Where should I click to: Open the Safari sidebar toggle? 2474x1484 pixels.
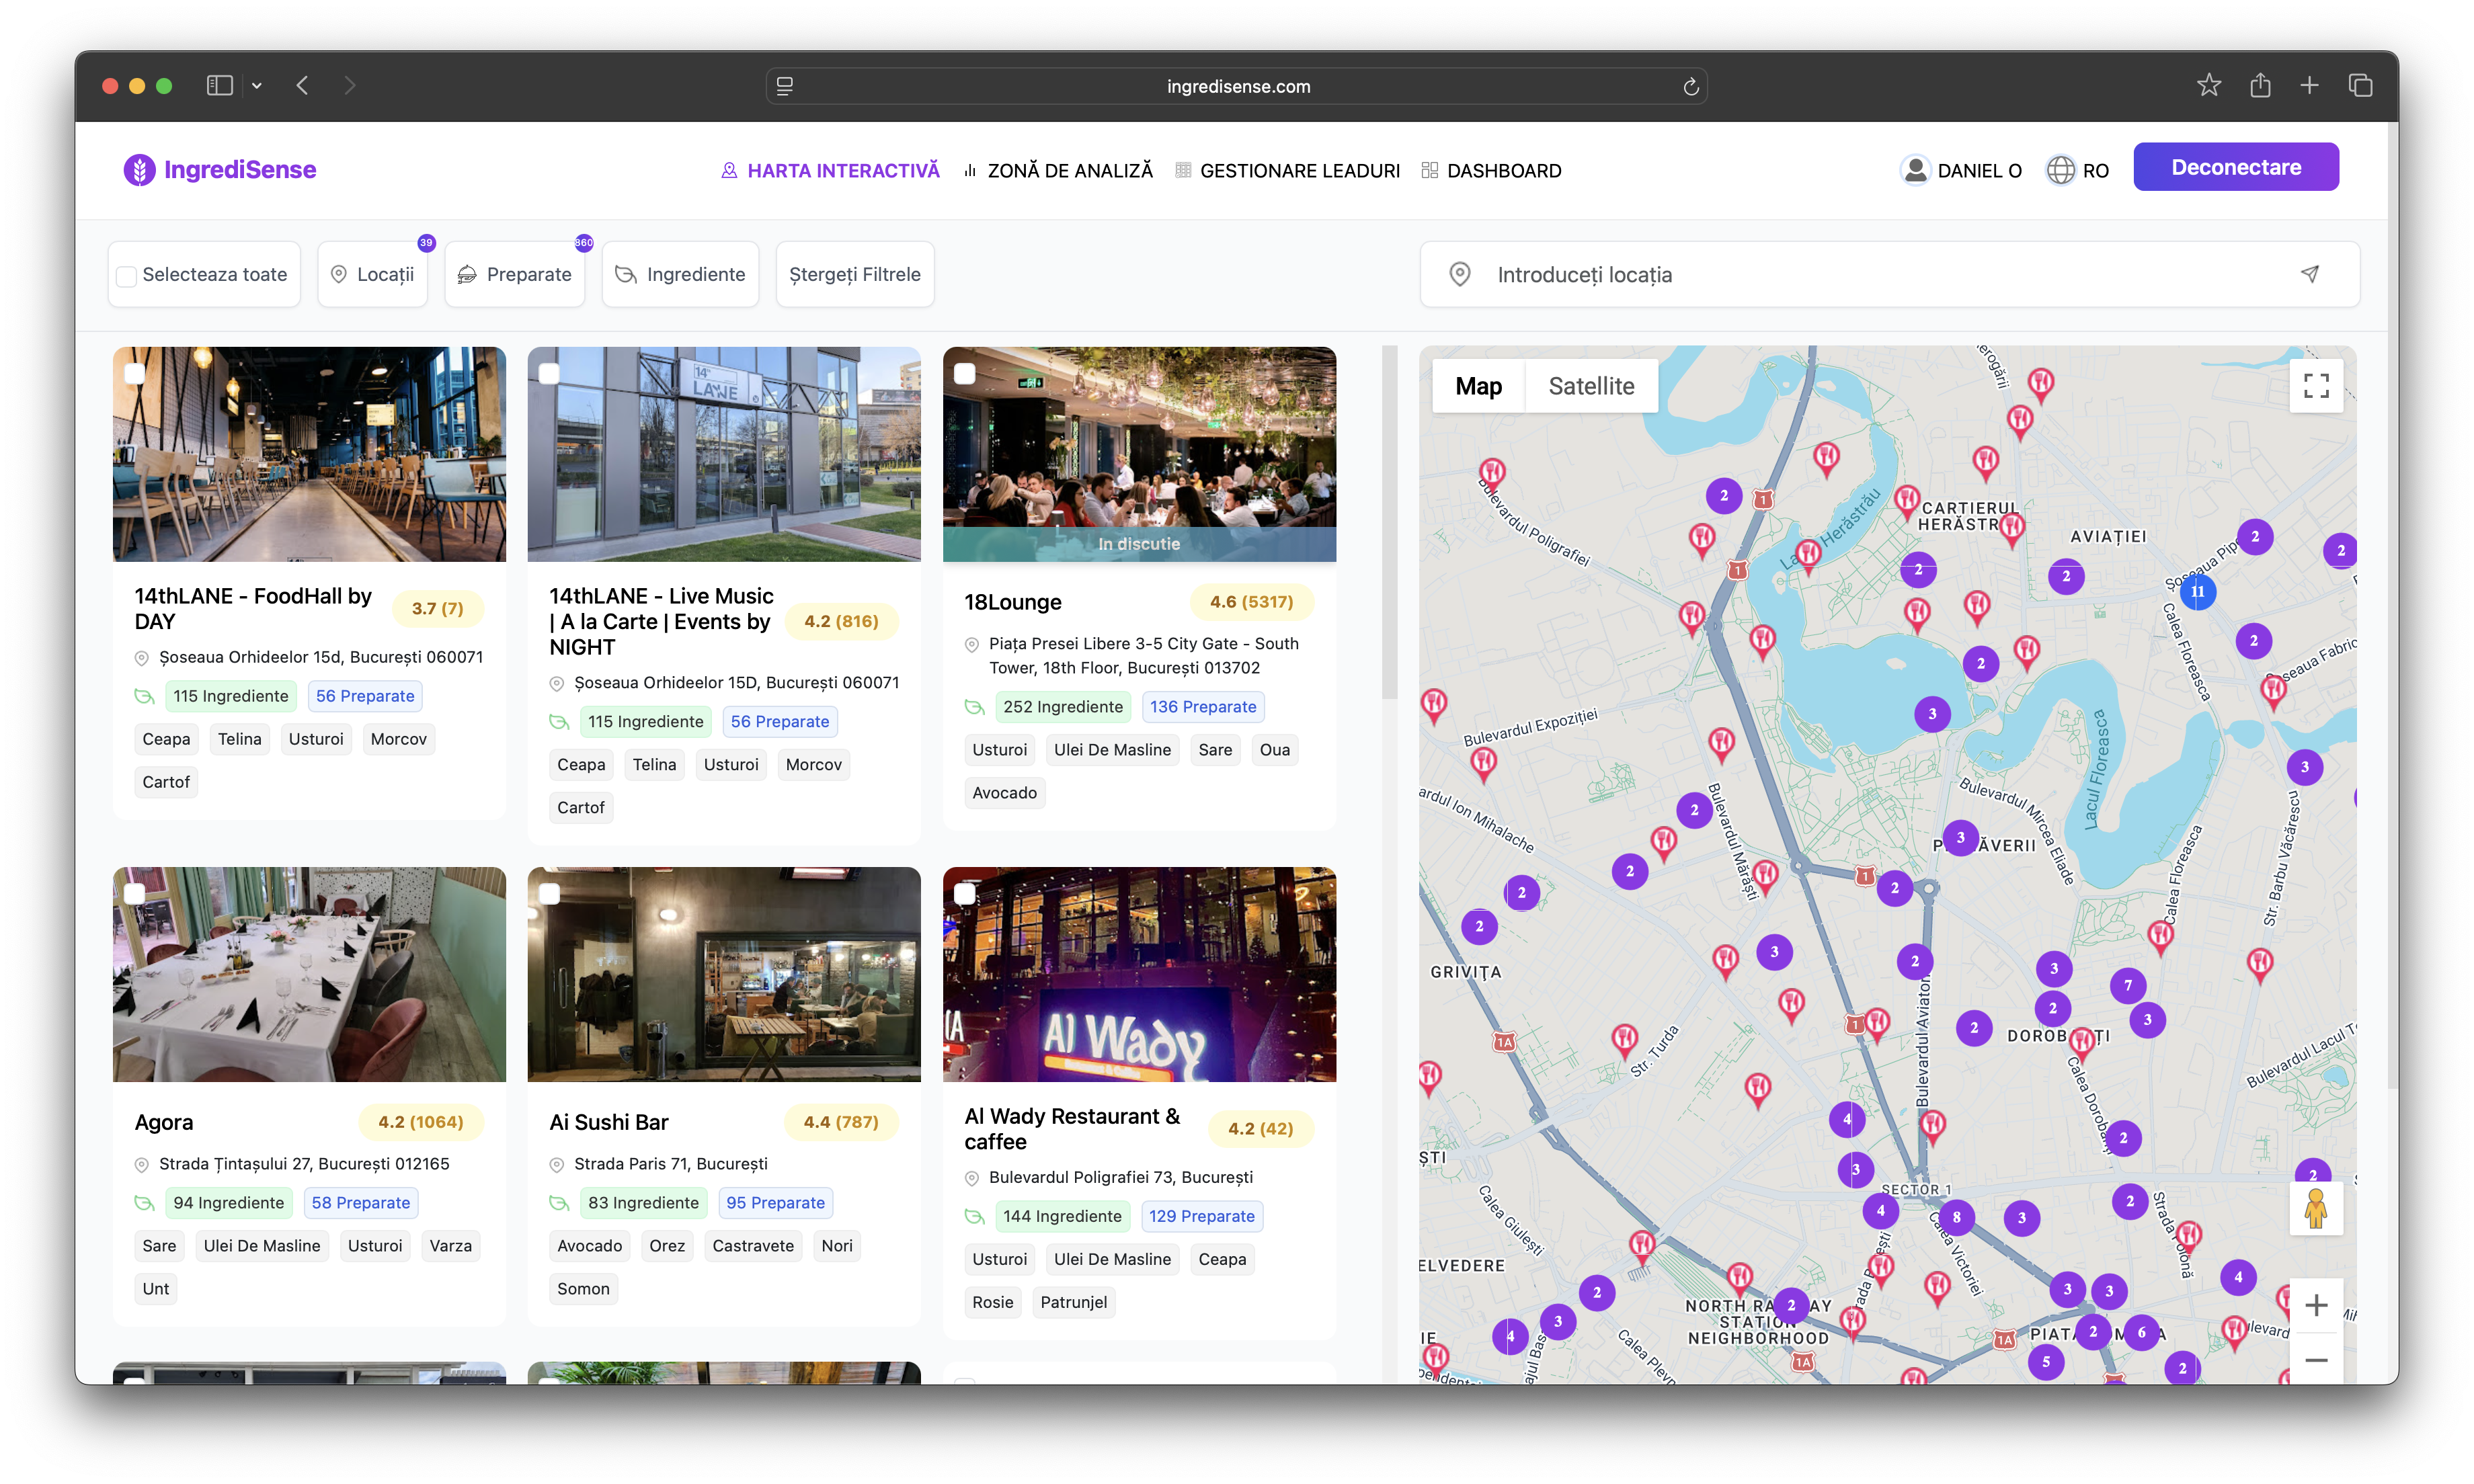tap(219, 86)
